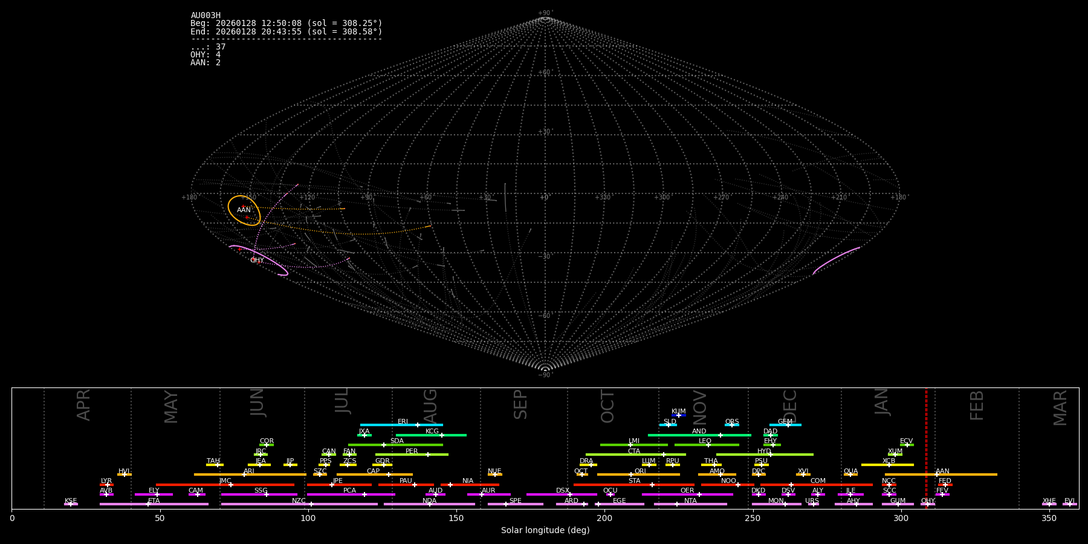Click the ECV shower label
This screenshot has height=544, width=1088.
pos(907,441)
